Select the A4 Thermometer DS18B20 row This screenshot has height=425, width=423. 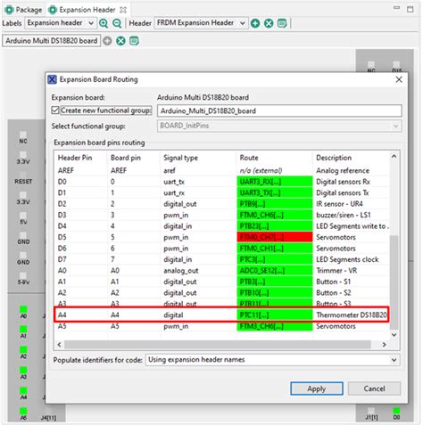[221, 315]
